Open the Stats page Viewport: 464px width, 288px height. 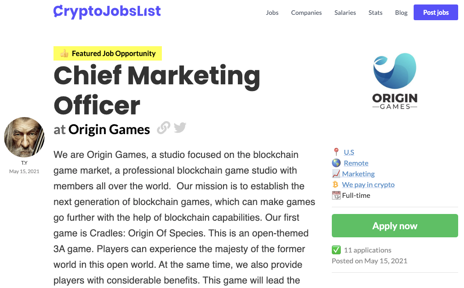(375, 13)
